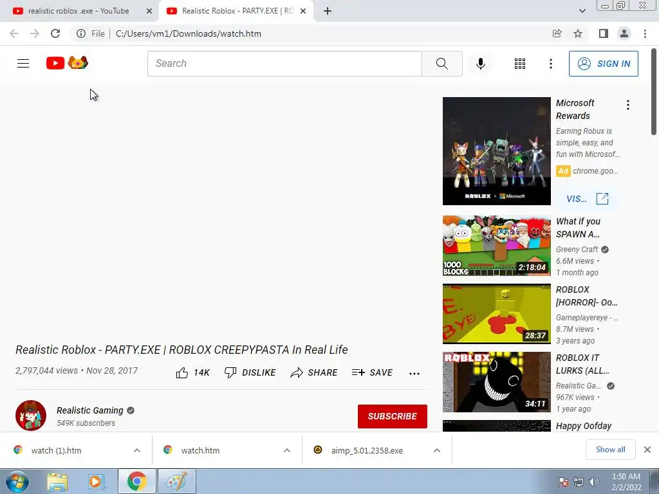Open options for Microsoft Rewards ad
This screenshot has height=494, width=659.
tap(628, 105)
